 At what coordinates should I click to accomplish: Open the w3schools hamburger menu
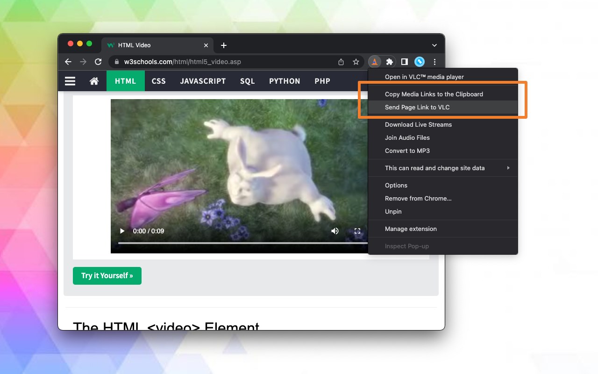tap(70, 81)
